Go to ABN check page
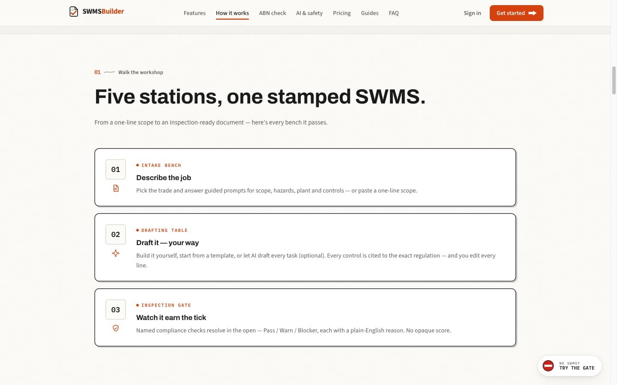Image resolution: width=617 pixels, height=385 pixels. [273, 13]
